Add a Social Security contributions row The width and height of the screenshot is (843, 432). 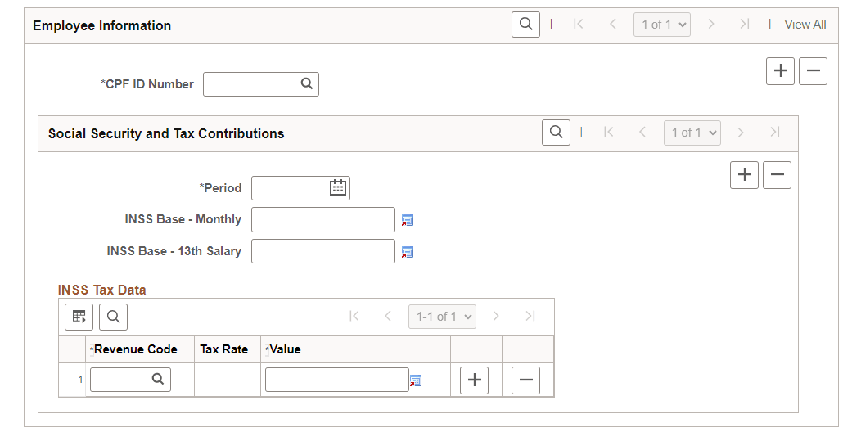[744, 175]
